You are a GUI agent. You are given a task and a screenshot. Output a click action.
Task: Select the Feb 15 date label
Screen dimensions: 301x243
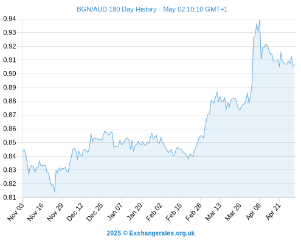(174, 212)
